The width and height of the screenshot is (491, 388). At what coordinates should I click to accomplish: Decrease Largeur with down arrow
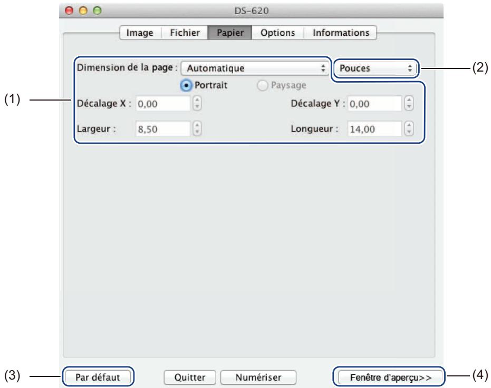click(197, 132)
